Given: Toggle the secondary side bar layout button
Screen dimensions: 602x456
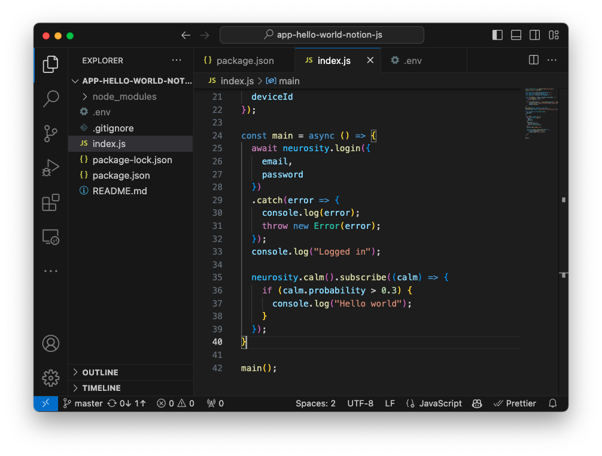Looking at the screenshot, I should (534, 35).
